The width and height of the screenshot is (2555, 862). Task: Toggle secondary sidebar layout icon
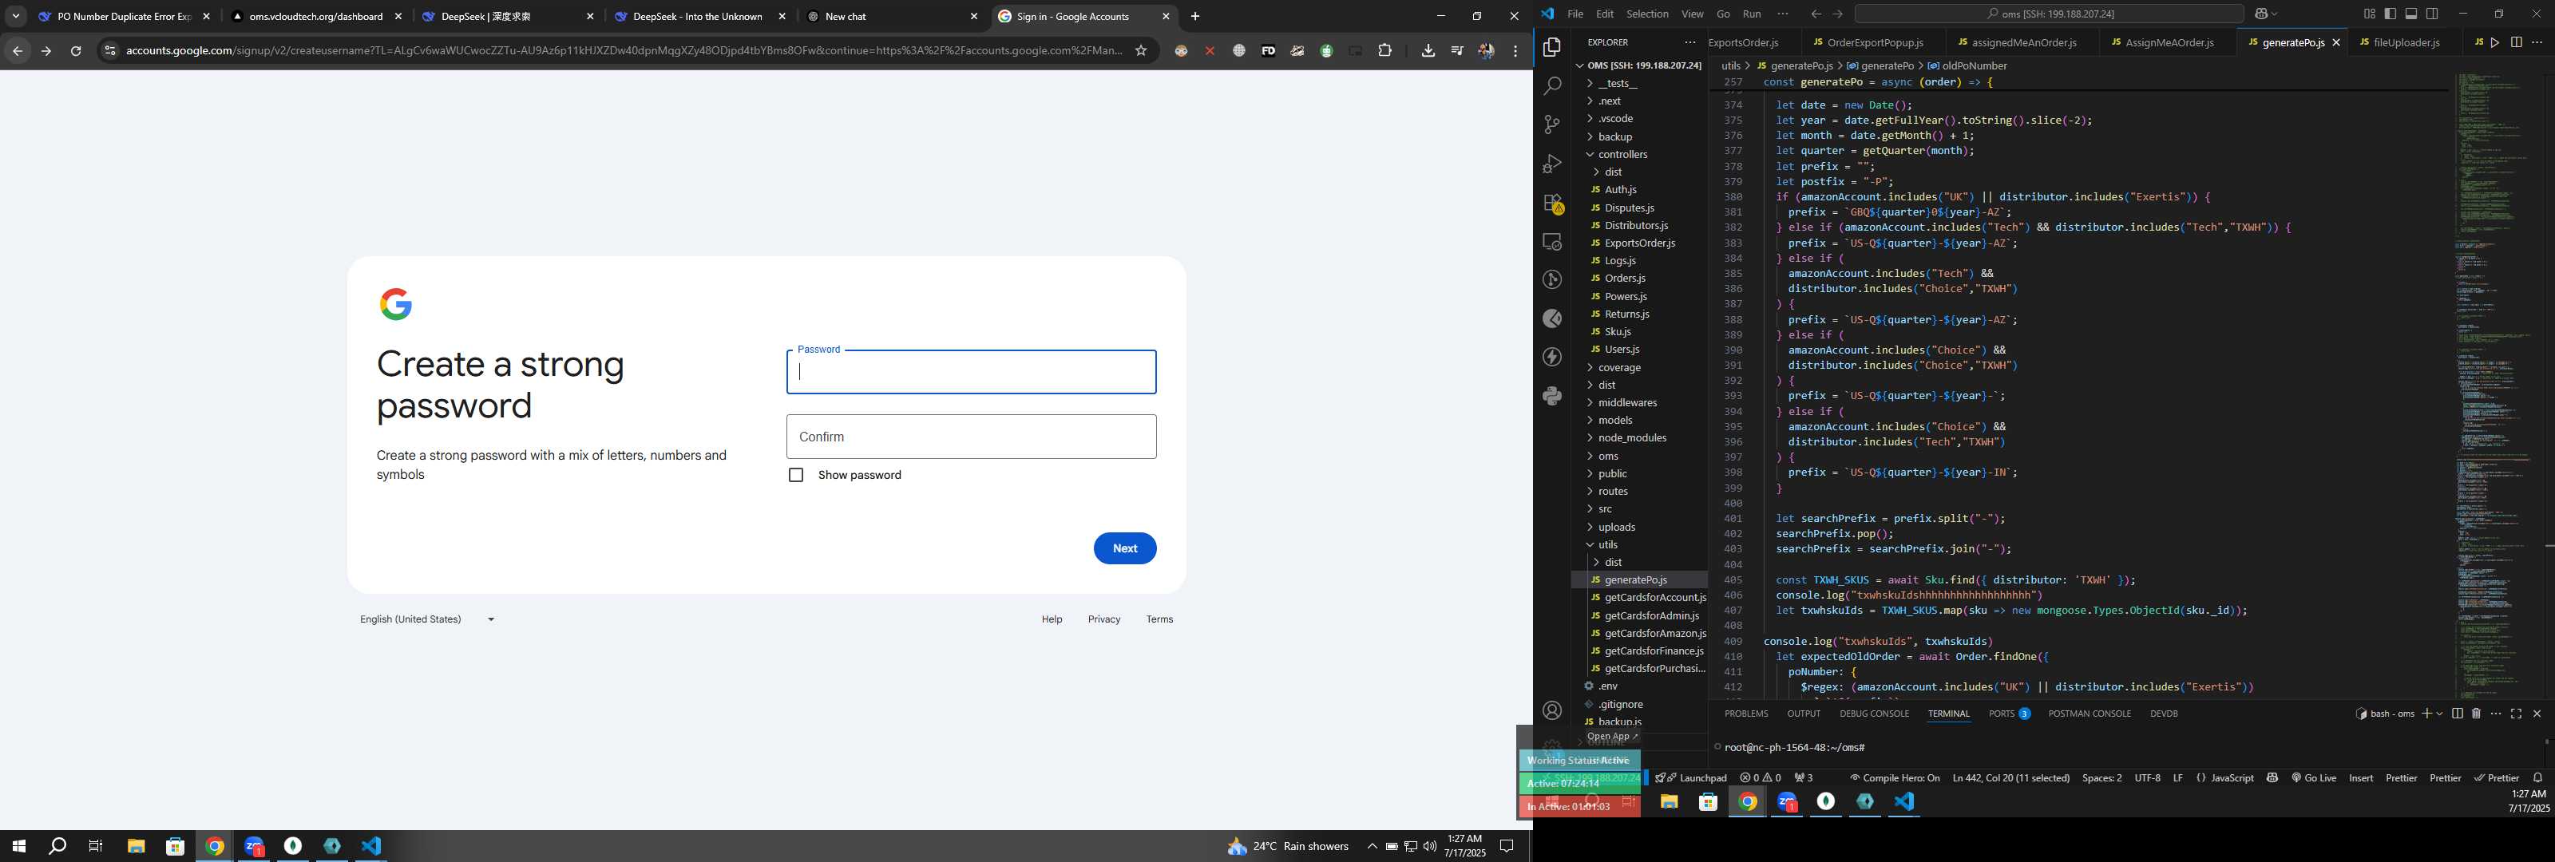click(x=2432, y=14)
